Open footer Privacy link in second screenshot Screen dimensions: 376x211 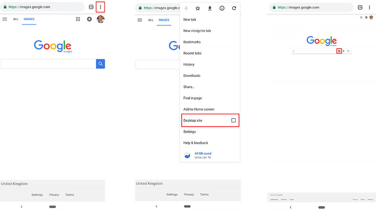189,194
